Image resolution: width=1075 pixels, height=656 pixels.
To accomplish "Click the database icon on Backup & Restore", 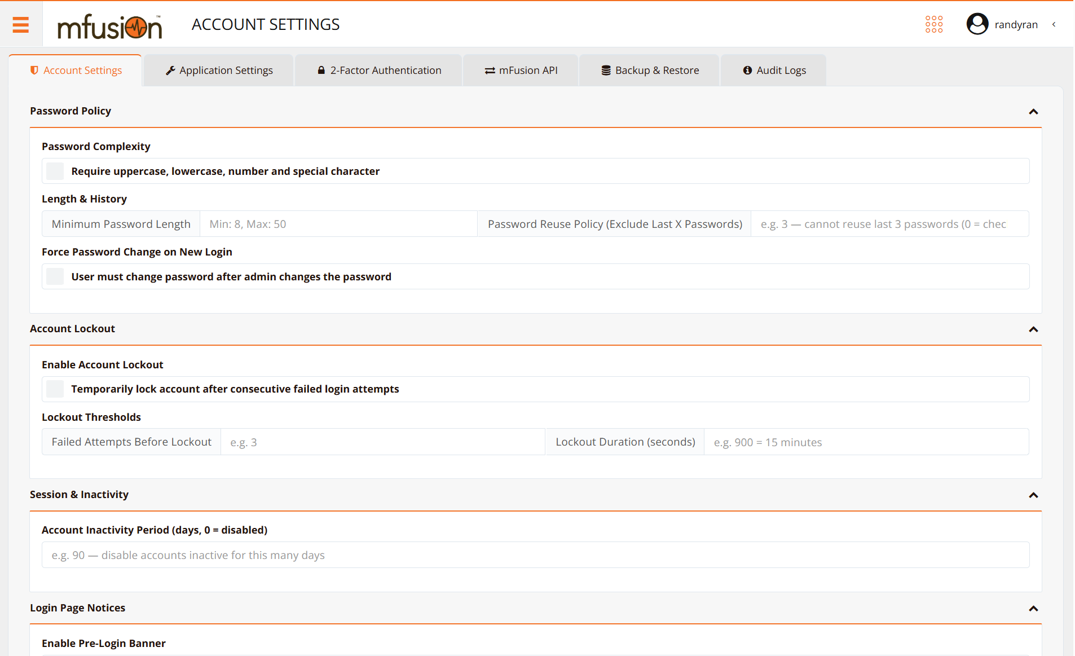I will pos(606,71).
